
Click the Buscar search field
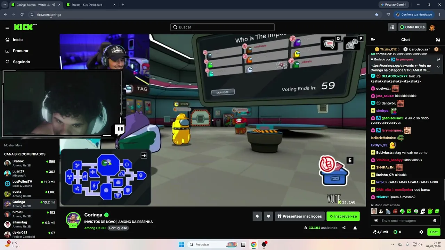[x=222, y=27]
